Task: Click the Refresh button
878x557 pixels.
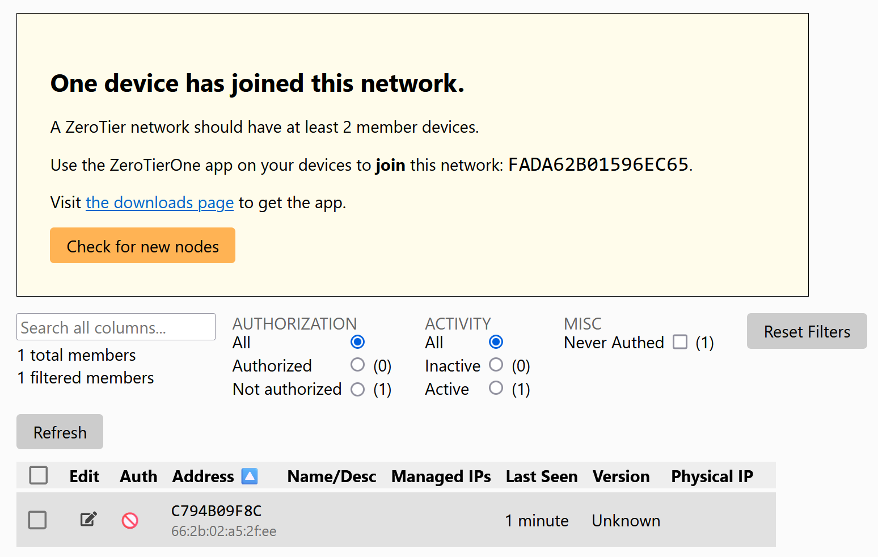Action: click(60, 432)
